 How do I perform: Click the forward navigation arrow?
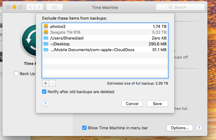tap(39, 7)
